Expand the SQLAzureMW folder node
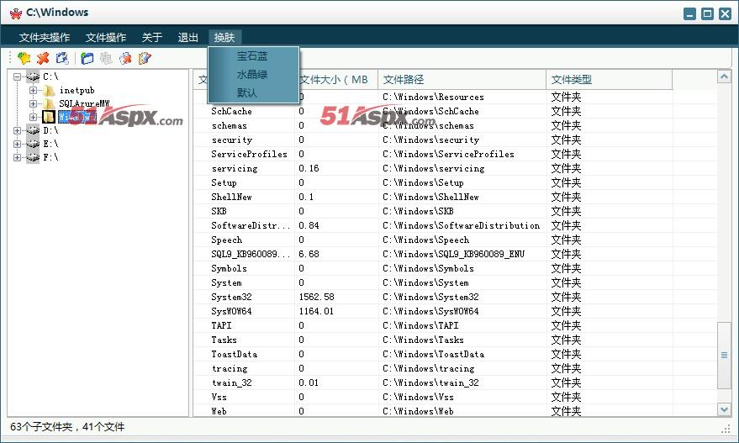The width and height of the screenshot is (739, 443). (x=33, y=103)
